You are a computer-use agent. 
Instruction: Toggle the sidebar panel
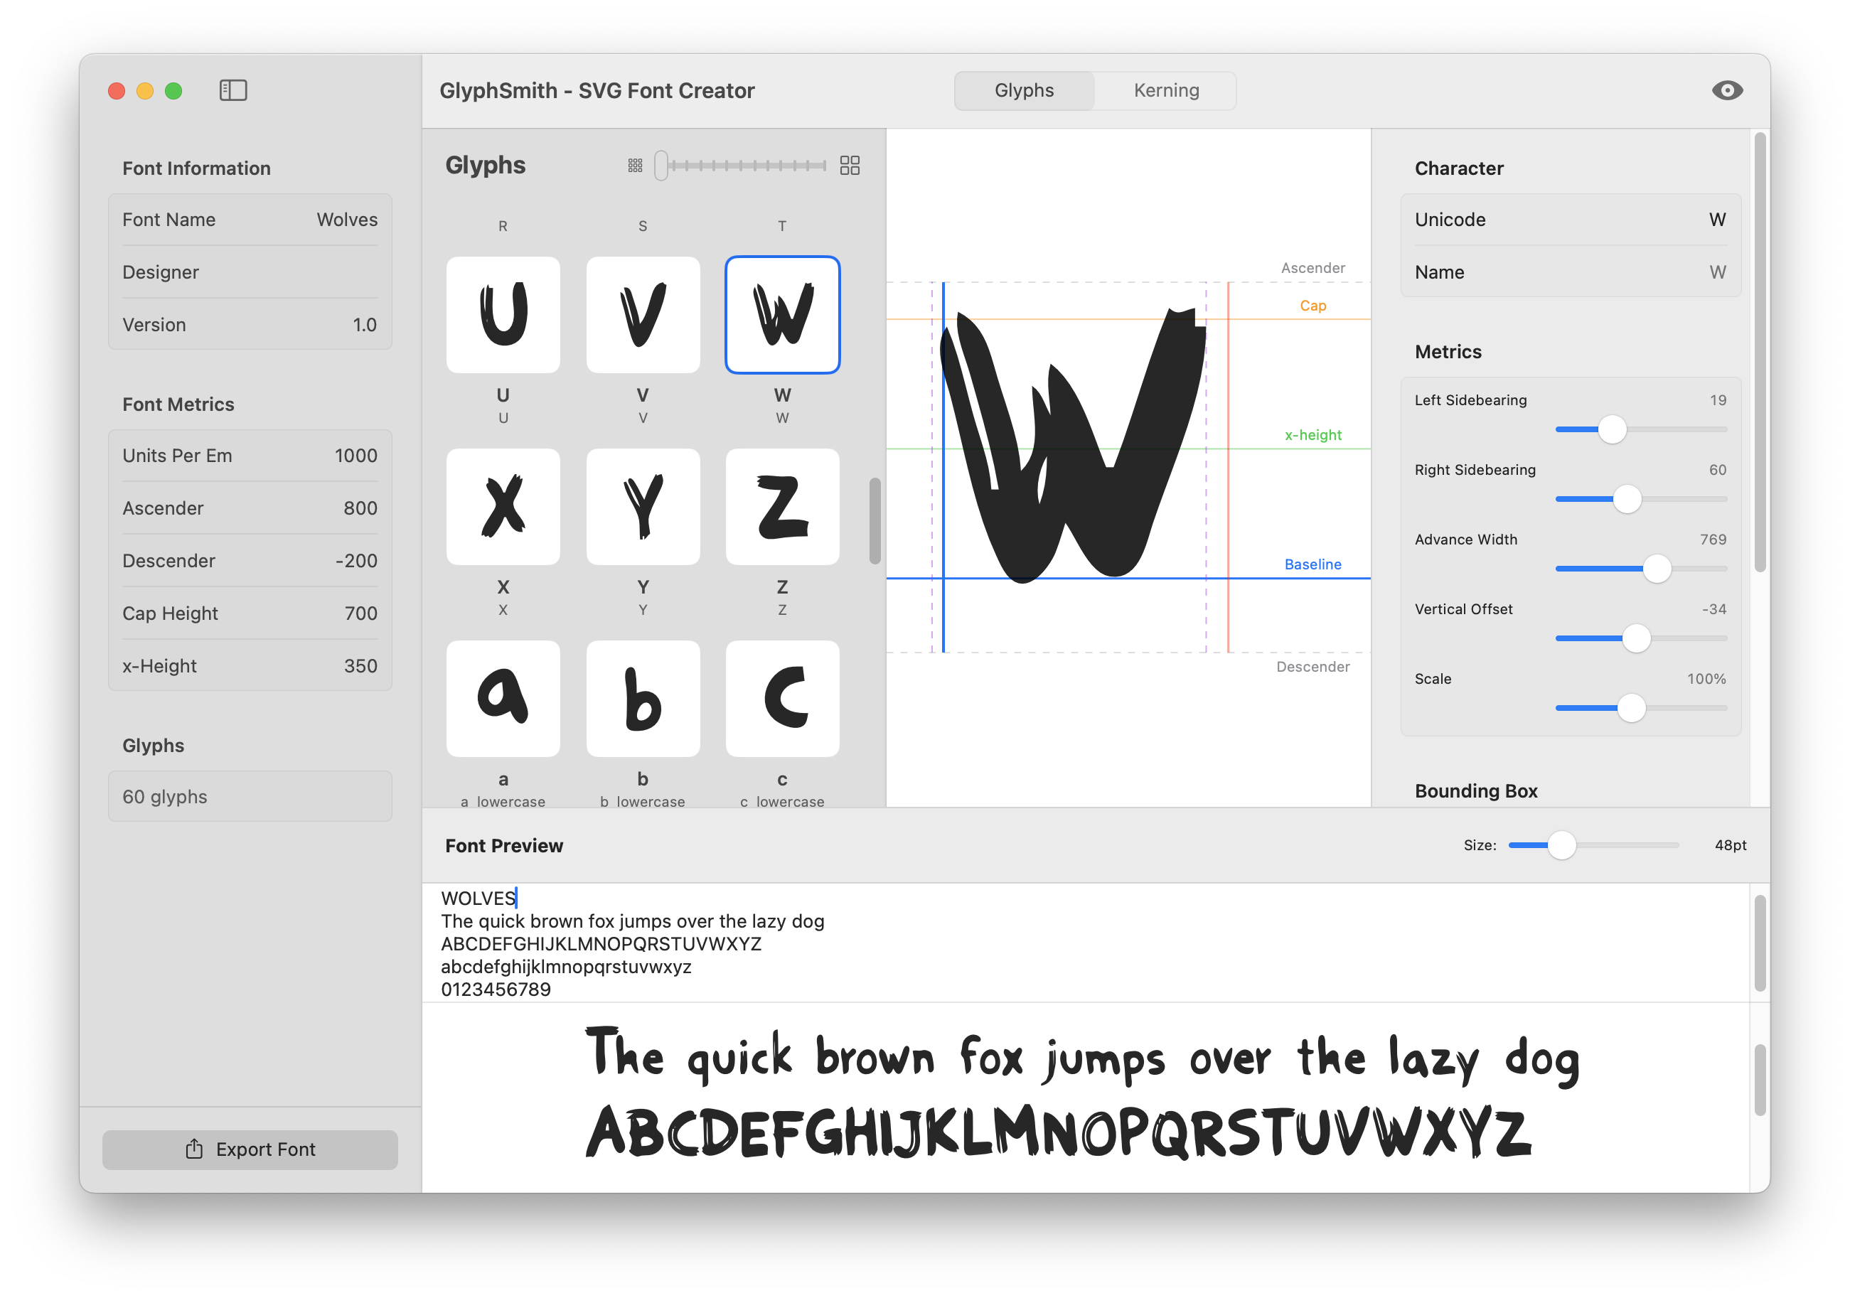(233, 90)
